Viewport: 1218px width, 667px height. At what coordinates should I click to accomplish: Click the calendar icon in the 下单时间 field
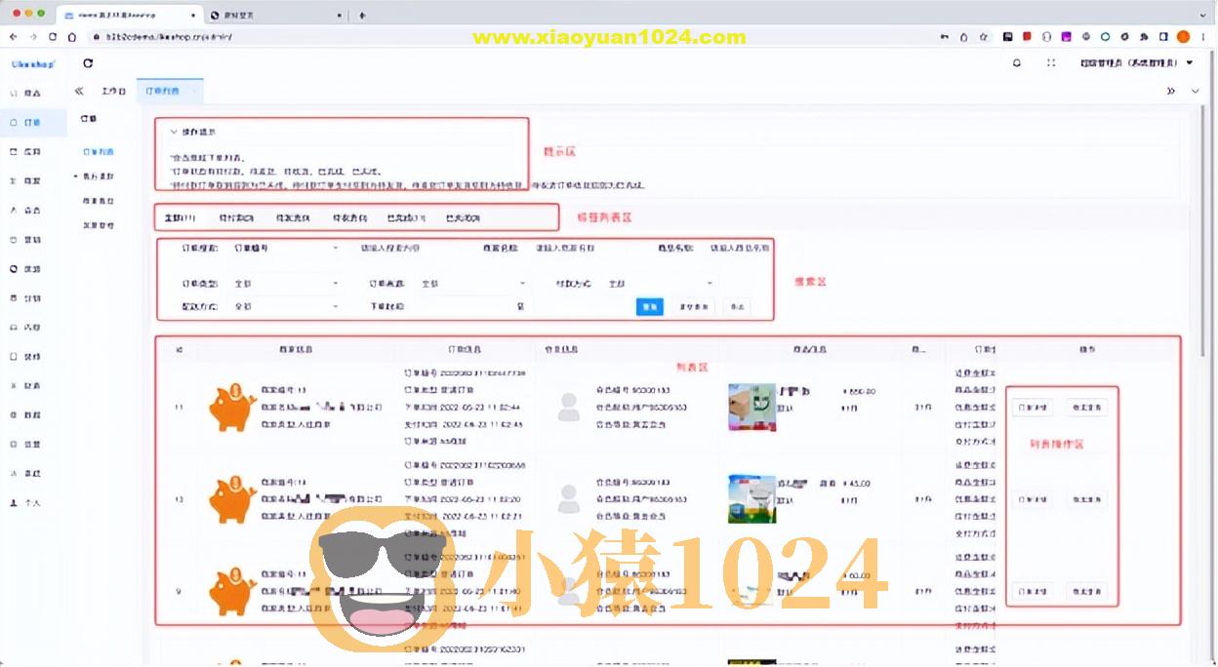[520, 306]
